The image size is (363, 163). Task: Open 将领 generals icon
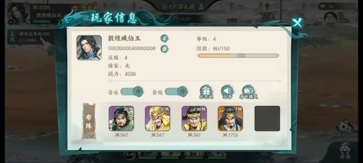[x=345, y=151]
